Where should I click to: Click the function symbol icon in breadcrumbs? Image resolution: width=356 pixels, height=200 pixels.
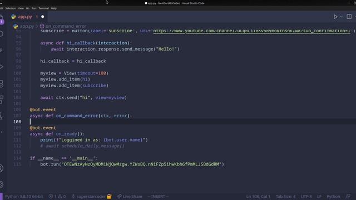[42, 26]
